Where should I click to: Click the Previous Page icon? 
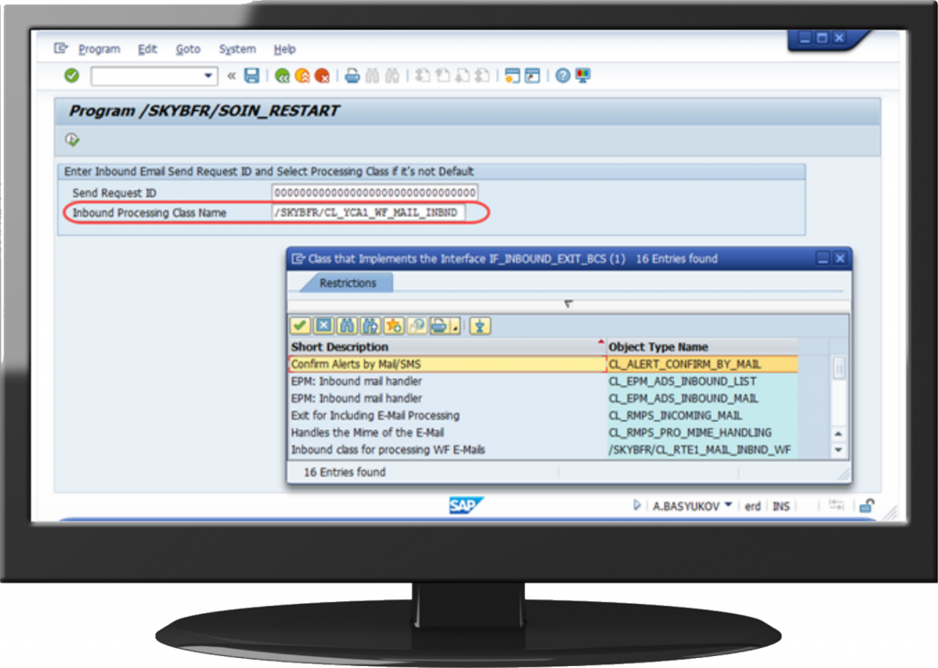pos(442,76)
